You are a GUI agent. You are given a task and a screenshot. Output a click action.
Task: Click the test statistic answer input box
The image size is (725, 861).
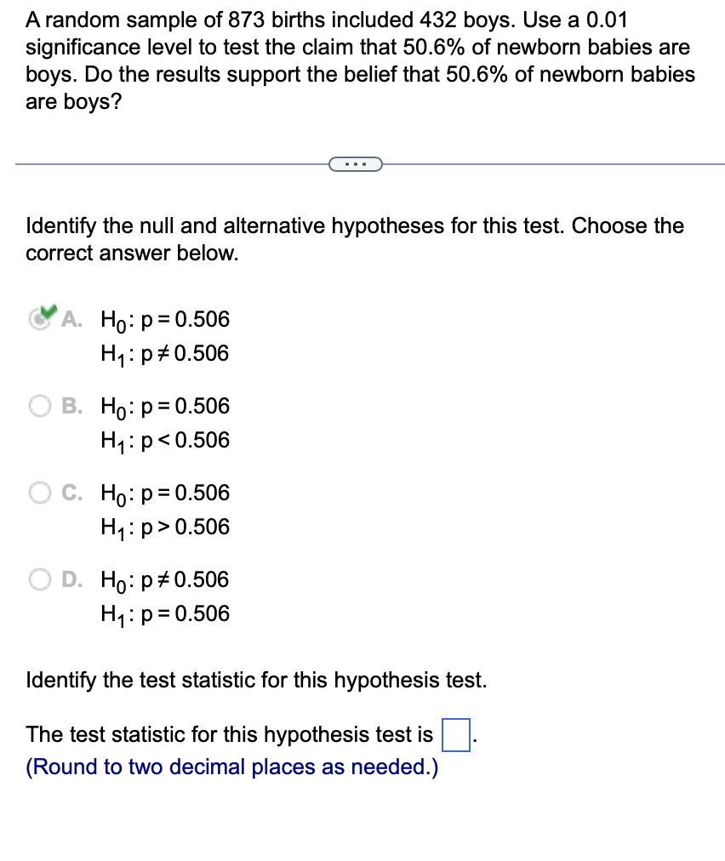(456, 733)
